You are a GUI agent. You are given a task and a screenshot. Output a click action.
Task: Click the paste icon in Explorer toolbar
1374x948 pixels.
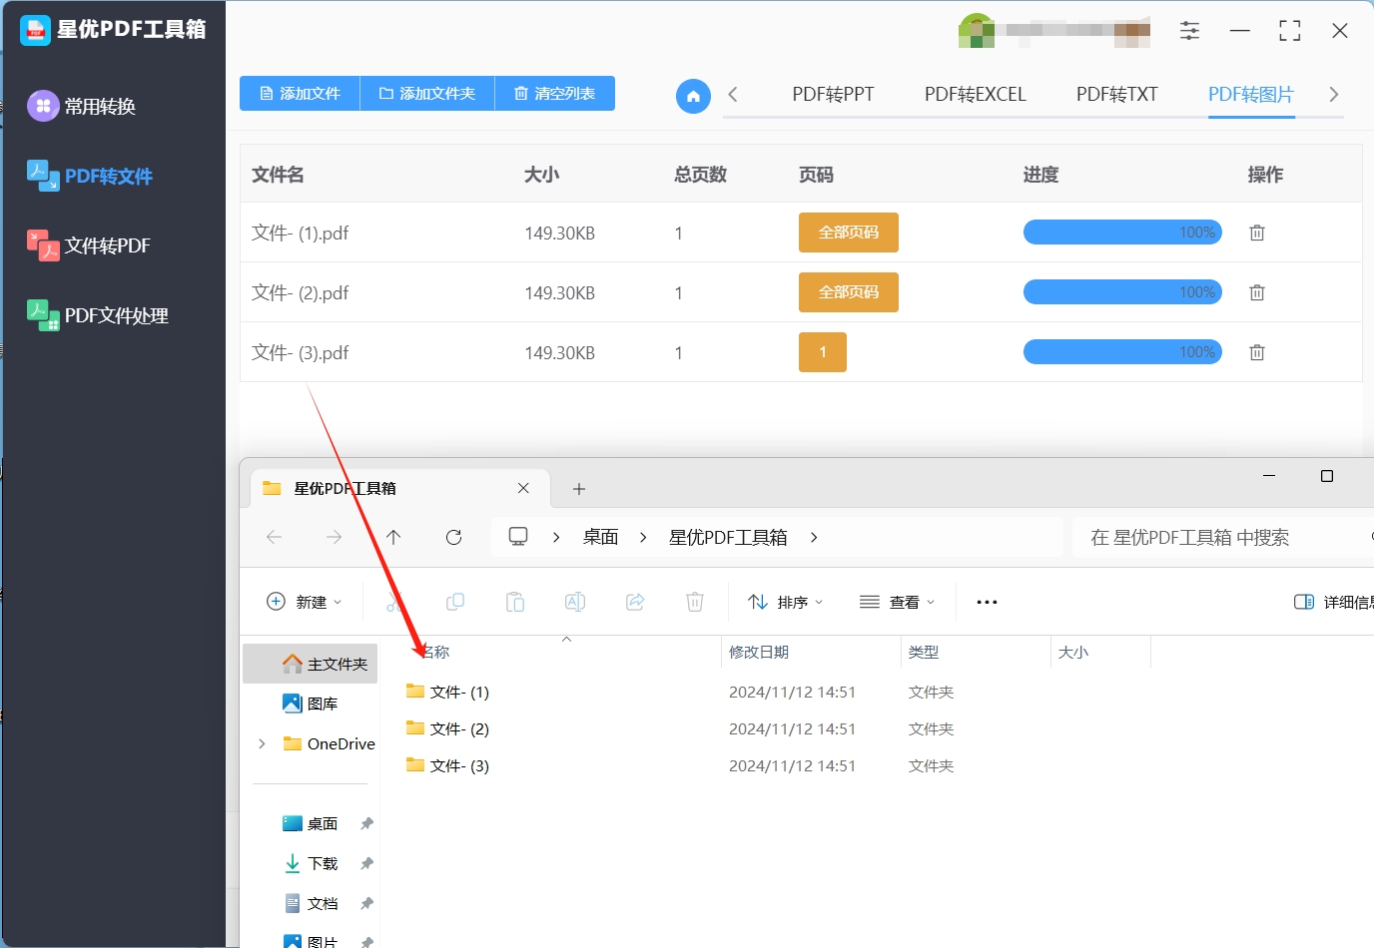515,602
